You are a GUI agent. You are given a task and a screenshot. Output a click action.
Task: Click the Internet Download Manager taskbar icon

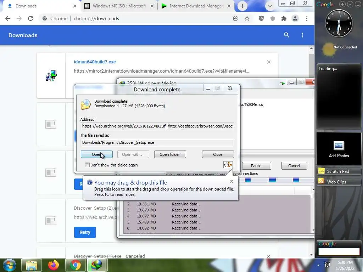point(97,265)
